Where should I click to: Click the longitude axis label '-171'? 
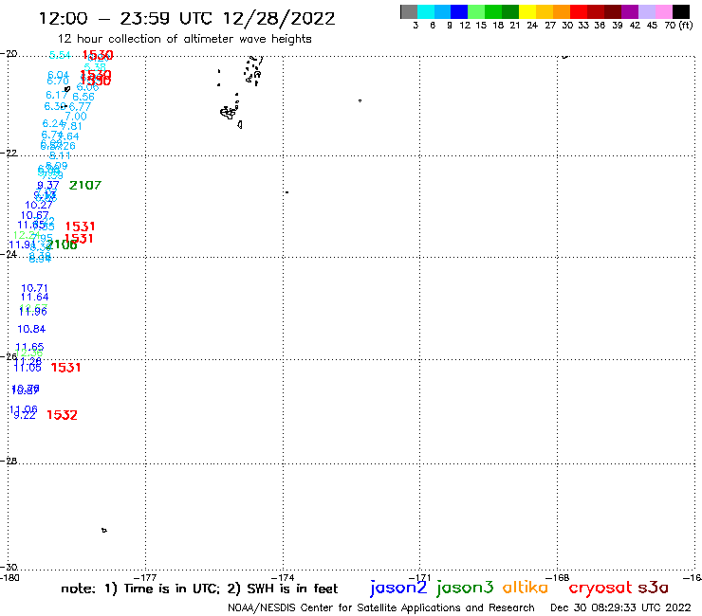coord(420,578)
